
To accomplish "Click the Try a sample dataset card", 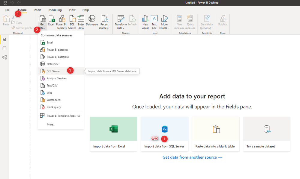I will [x=266, y=134].
